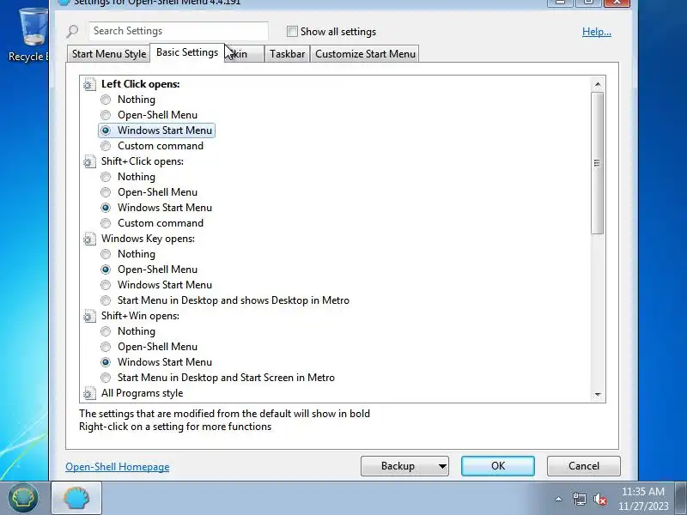This screenshot has width=687, height=515.
Task: Click the muted volume tray icon
Action: pos(599,499)
